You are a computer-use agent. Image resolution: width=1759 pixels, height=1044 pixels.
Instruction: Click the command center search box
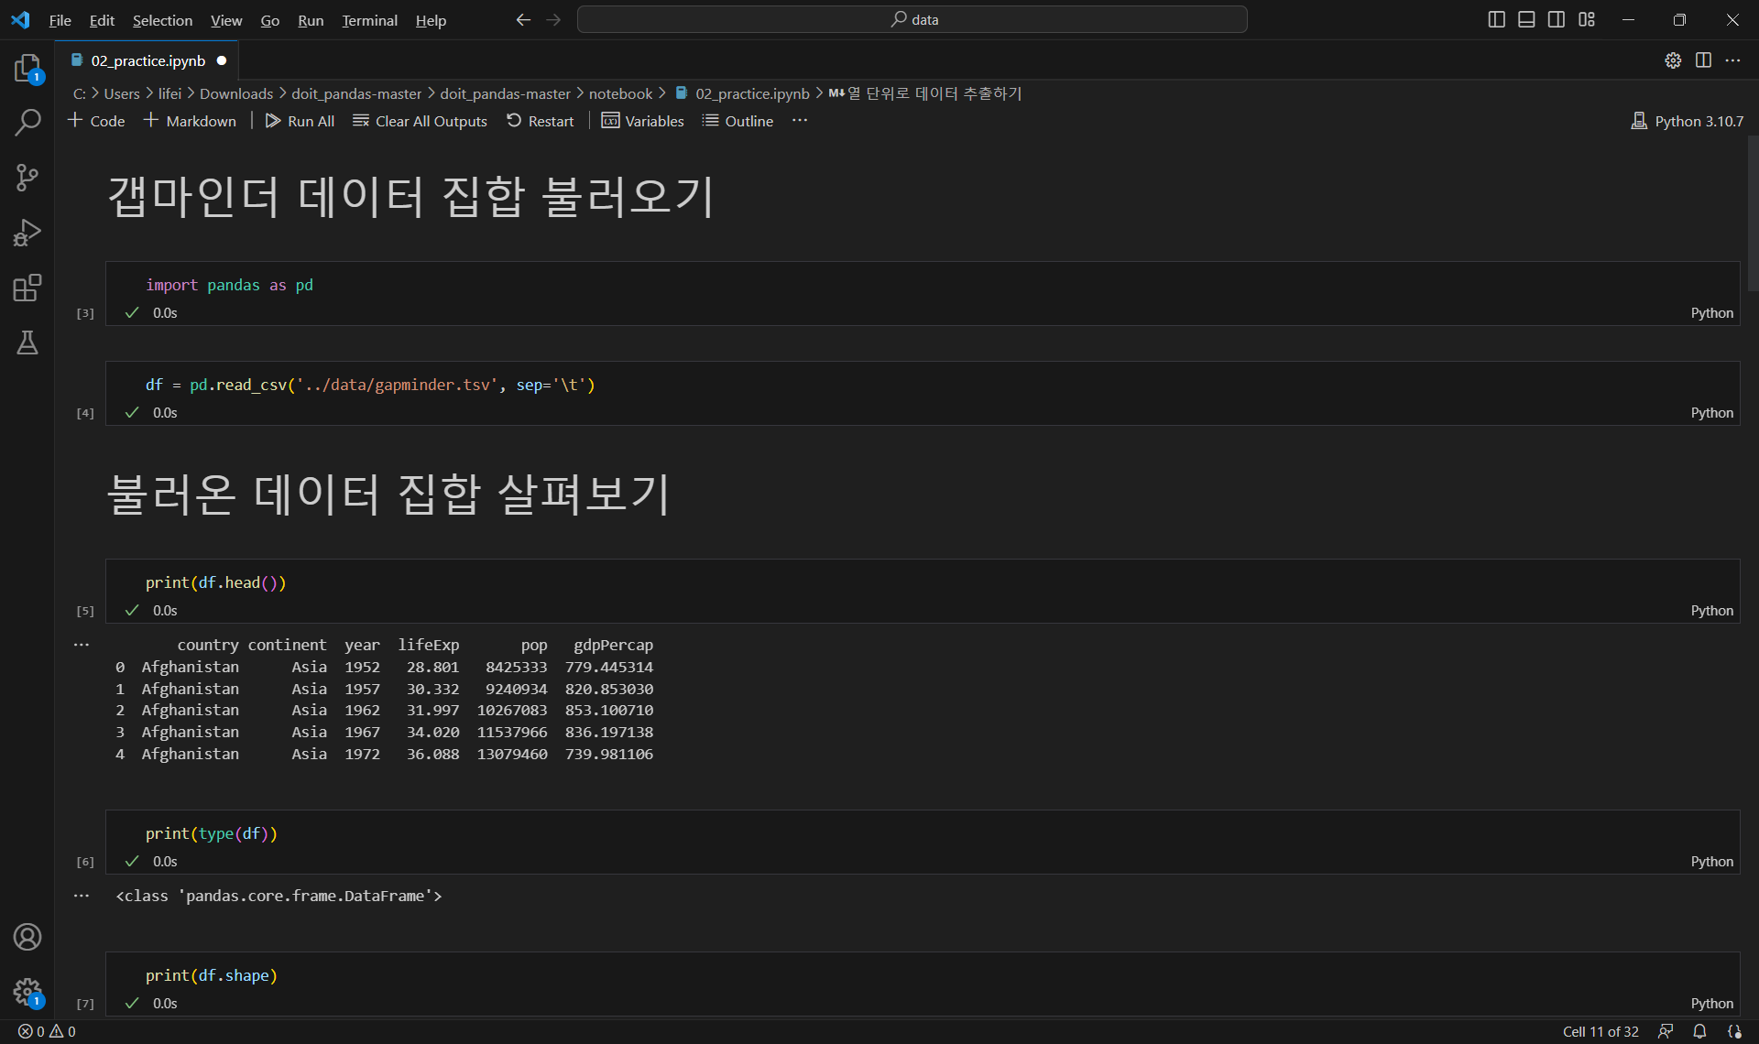coord(912,19)
